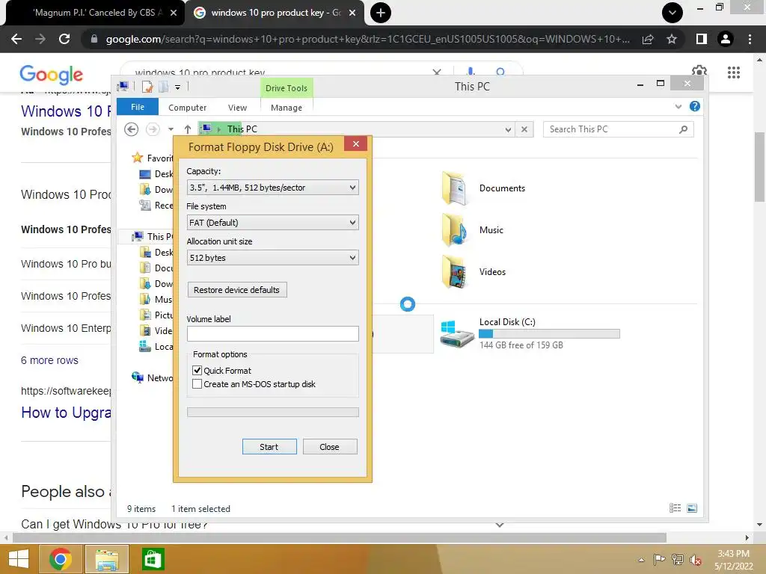Open Chrome tab search dropdown
This screenshot has width=766, height=574.
click(x=672, y=13)
